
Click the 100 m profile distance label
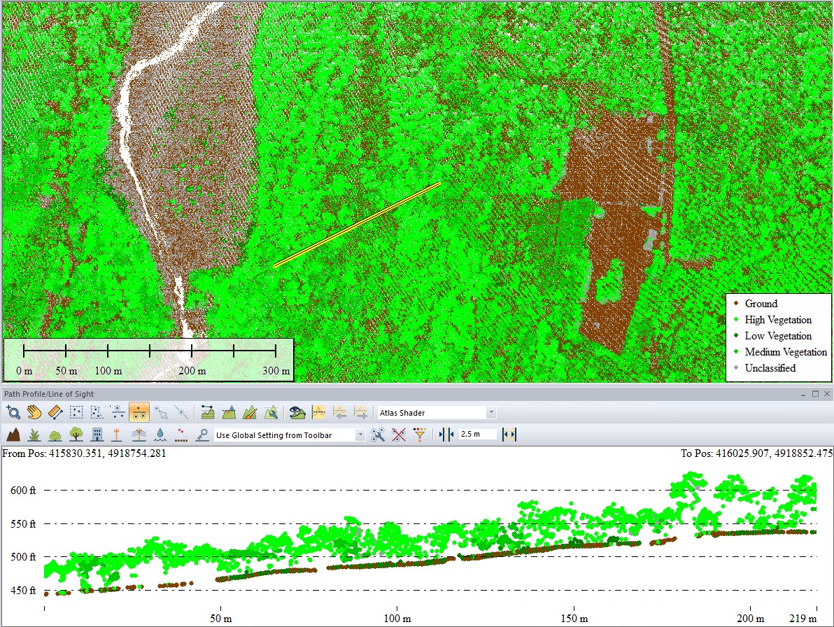click(x=397, y=619)
